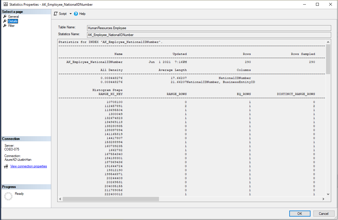Click the connection properties plug icon
Screen dimensions: 338x220
click(6, 167)
